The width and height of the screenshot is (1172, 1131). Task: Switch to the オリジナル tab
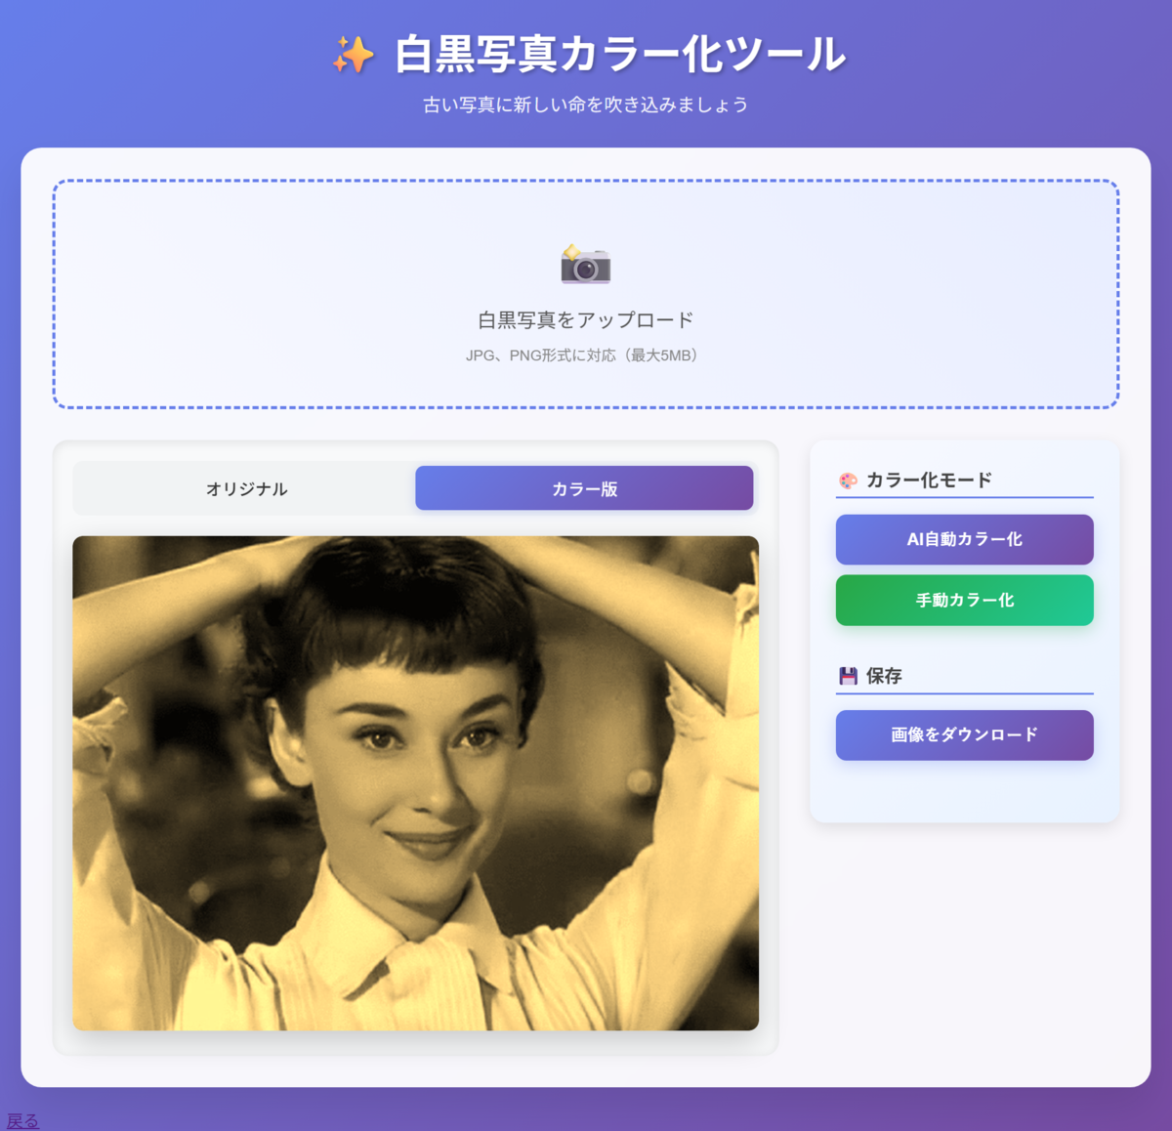click(x=246, y=488)
